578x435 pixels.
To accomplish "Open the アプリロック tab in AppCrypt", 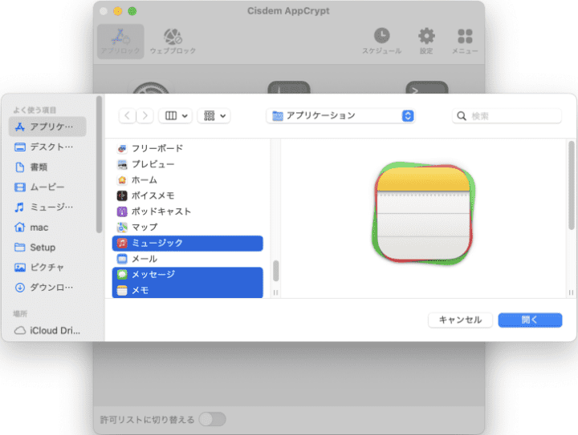I will point(120,41).
